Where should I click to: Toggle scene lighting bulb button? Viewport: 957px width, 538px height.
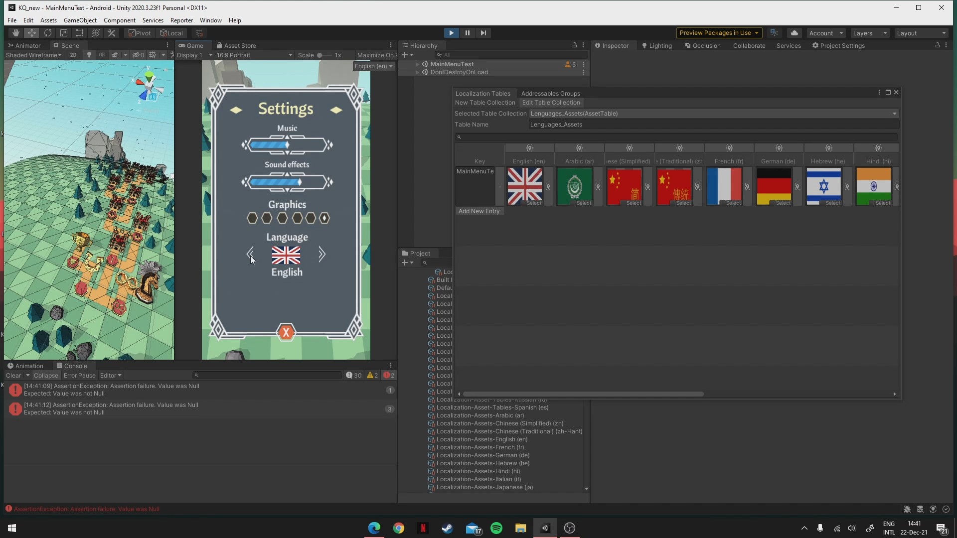click(89, 55)
